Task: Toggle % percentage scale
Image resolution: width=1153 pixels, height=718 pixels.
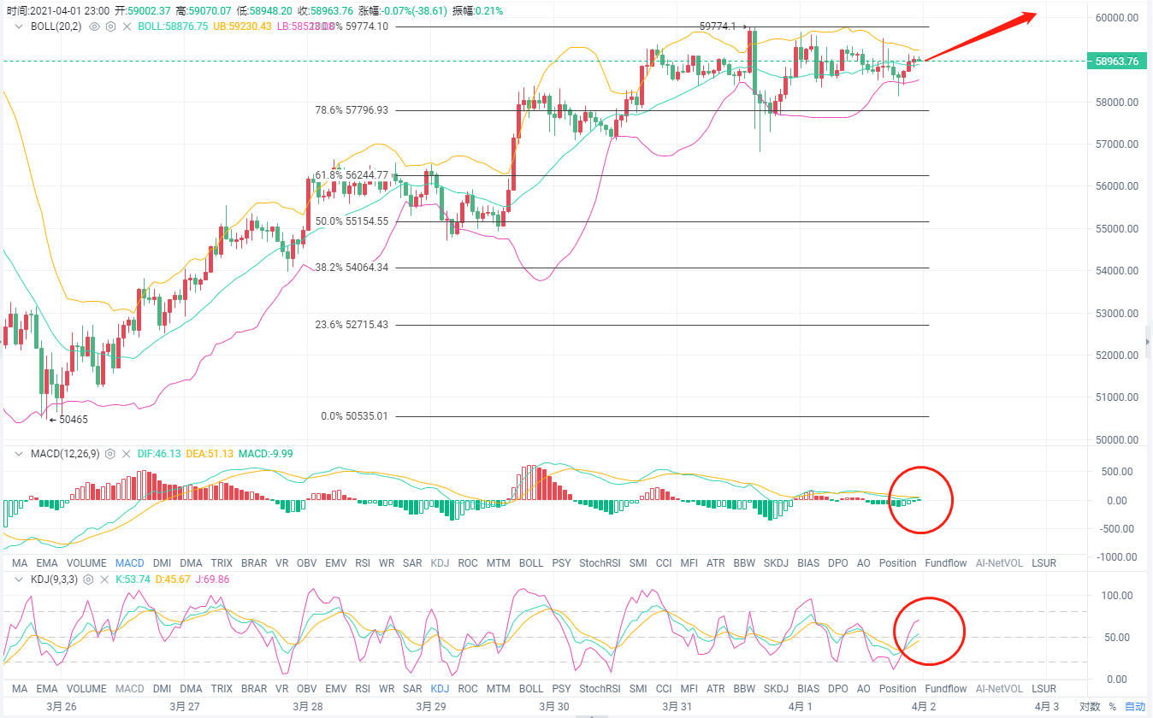Action: coord(1112,707)
